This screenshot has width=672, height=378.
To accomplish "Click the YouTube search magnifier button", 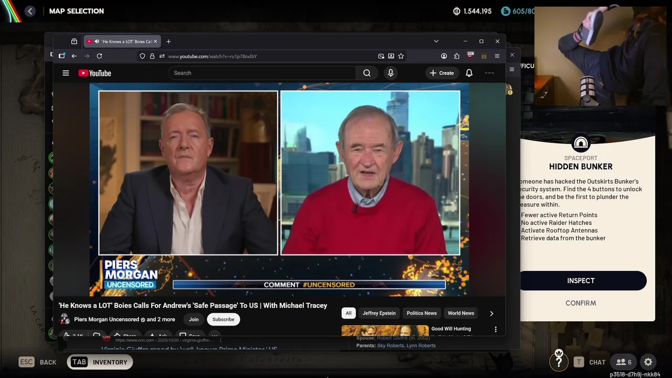I will point(367,73).
